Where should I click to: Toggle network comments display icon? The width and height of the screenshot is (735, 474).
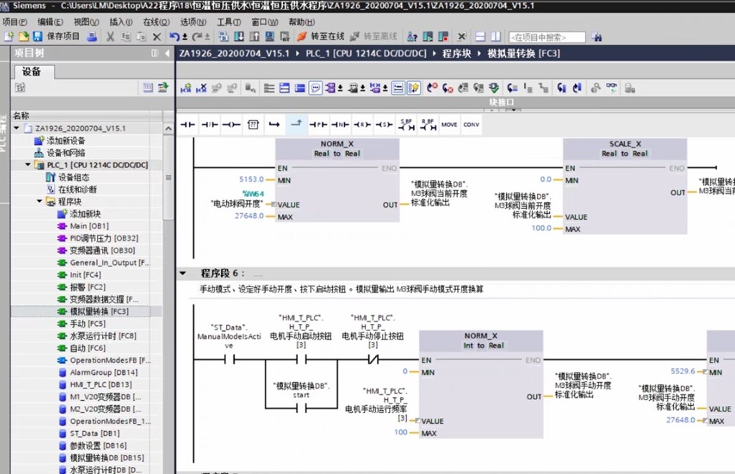pos(398,88)
